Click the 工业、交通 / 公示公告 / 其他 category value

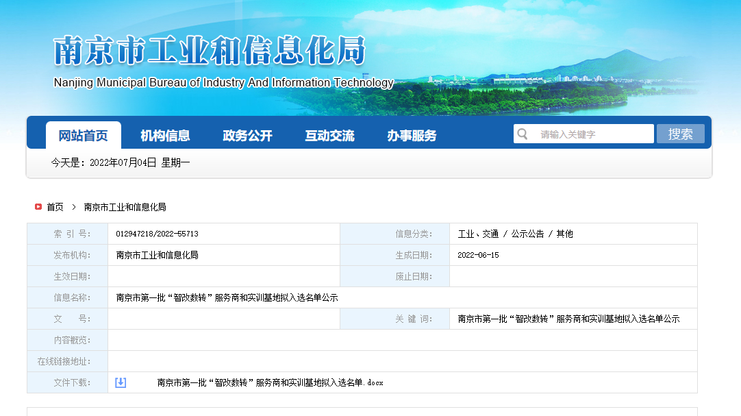click(515, 234)
